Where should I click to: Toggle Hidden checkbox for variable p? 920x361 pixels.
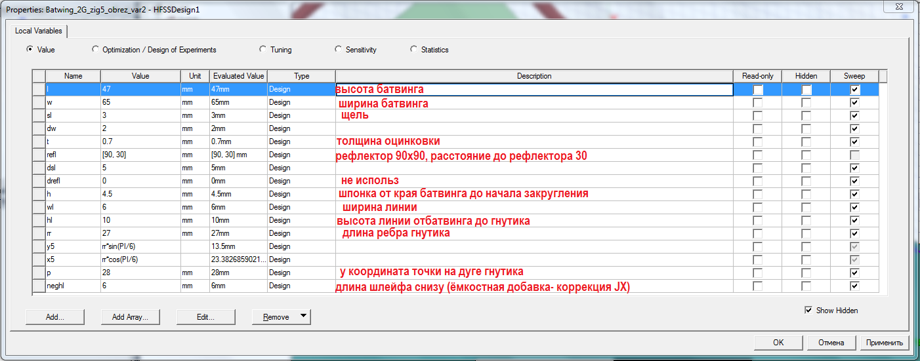tap(806, 273)
